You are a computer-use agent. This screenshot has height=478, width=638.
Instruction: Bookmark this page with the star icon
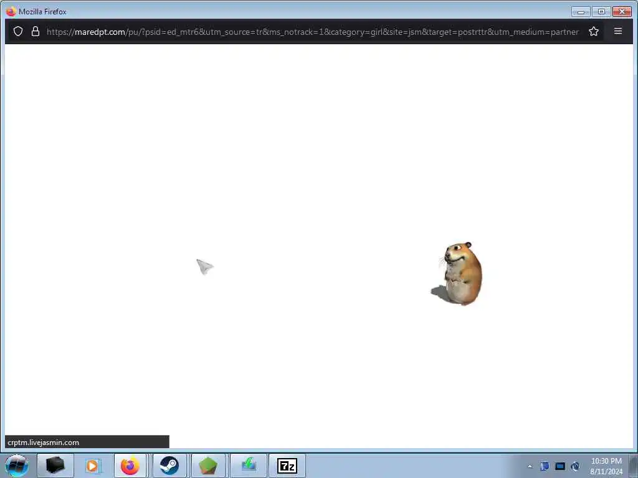pyautogui.click(x=594, y=31)
